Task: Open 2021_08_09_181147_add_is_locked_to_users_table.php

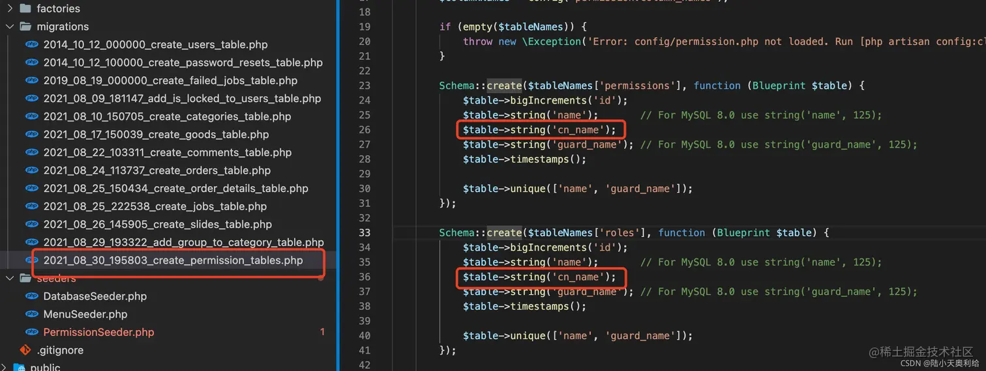Action: coord(182,99)
